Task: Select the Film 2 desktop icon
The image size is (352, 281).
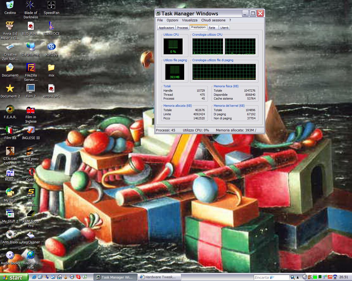Action: (31, 91)
